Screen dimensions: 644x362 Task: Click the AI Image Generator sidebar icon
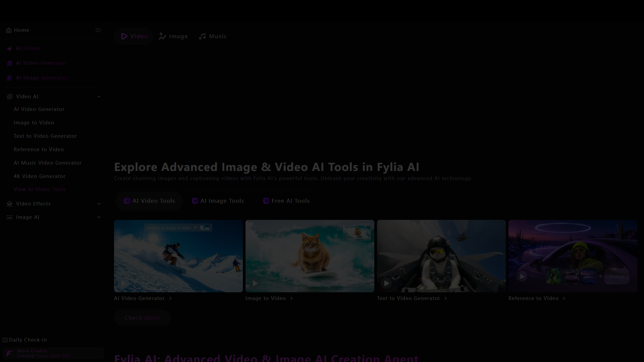pos(10,78)
